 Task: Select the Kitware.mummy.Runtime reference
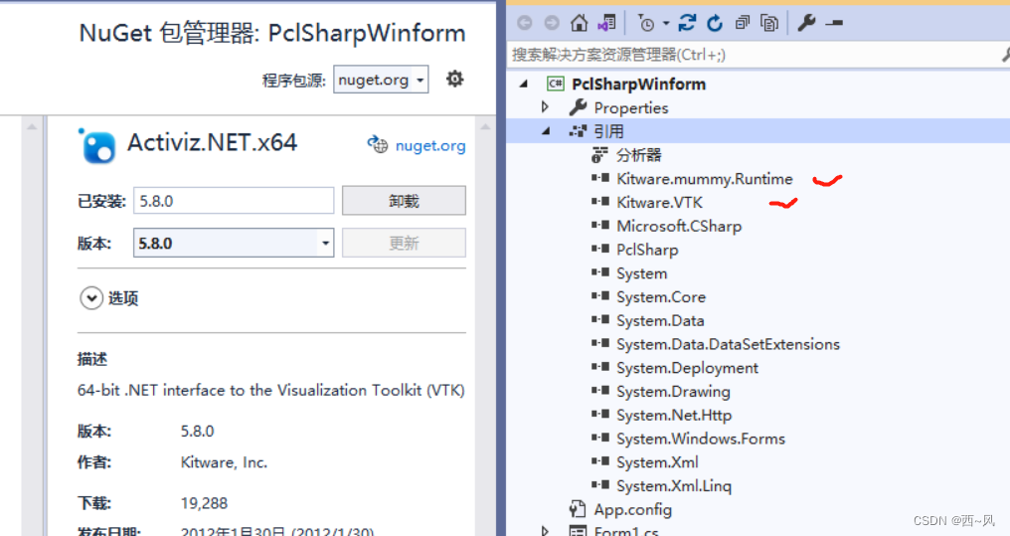[x=705, y=178]
